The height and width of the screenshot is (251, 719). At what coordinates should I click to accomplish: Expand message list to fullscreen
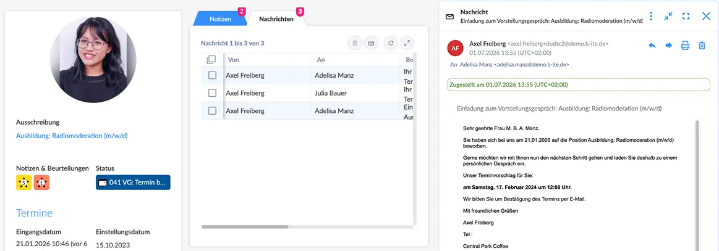pyautogui.click(x=407, y=43)
